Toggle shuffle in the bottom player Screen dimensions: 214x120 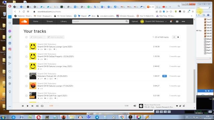click(37, 106)
